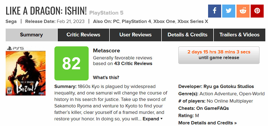Screen dimensions: 268x126
Task: Click the green 82 Metascore box
Action: (72, 63)
